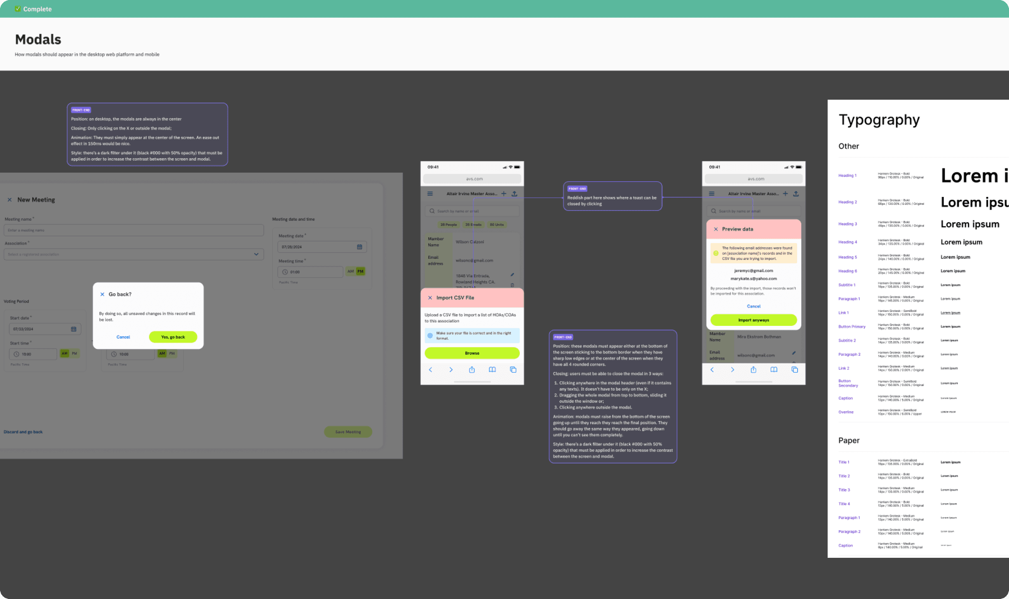The image size is (1009, 599).
Task: Expand the Association dropdown
Action: [x=256, y=254]
